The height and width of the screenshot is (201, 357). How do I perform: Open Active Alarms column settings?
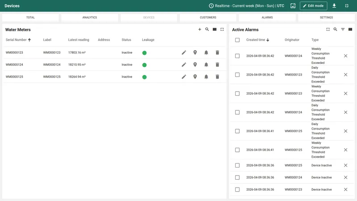point(350,29)
